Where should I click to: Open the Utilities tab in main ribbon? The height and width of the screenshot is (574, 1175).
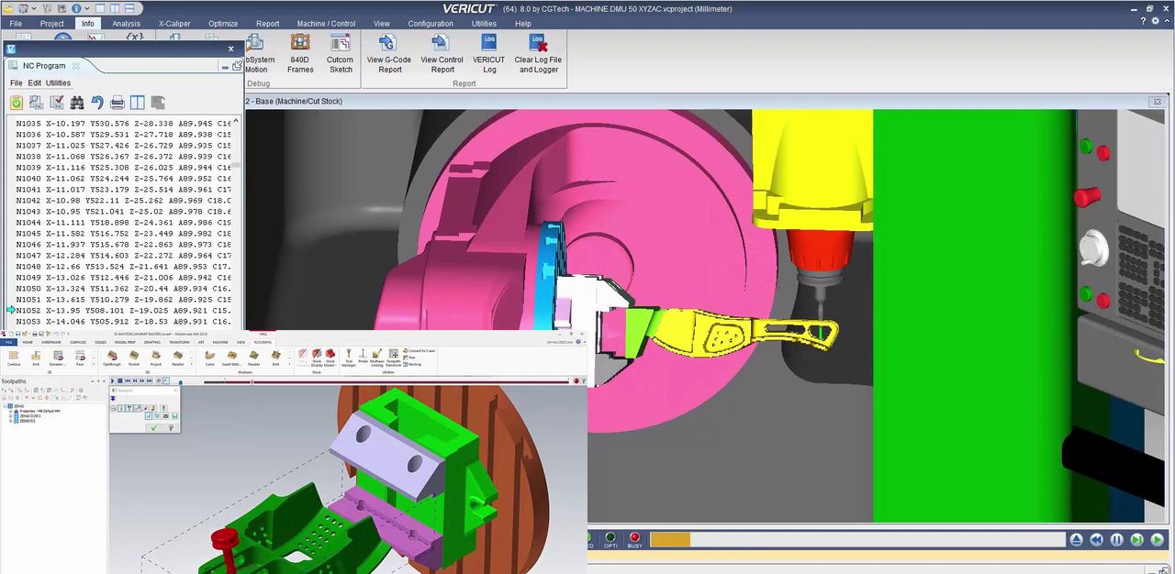(x=484, y=24)
